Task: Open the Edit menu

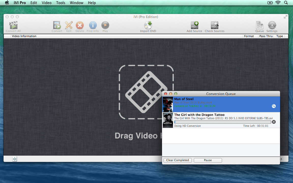Action: 34,3
